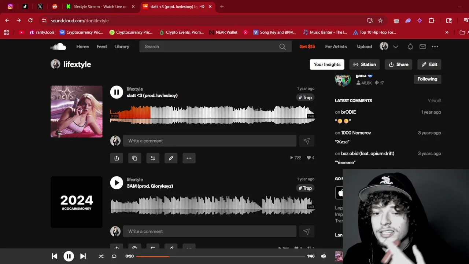Open the 2024 #COCAINEMONEY artwork
The width and height of the screenshot is (469, 264).
pyautogui.click(x=77, y=202)
